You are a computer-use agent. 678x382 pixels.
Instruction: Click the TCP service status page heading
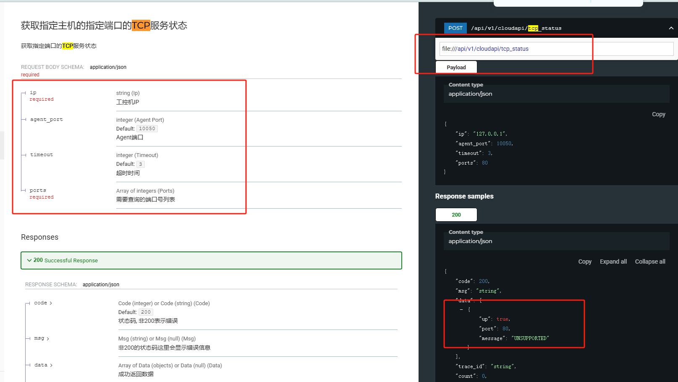click(x=104, y=26)
